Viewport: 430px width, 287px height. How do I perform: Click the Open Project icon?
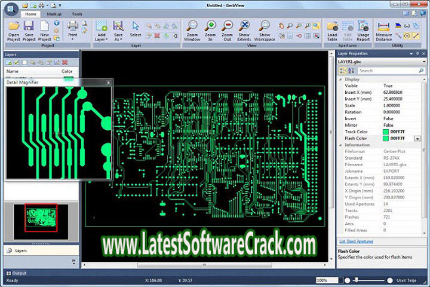point(14,26)
